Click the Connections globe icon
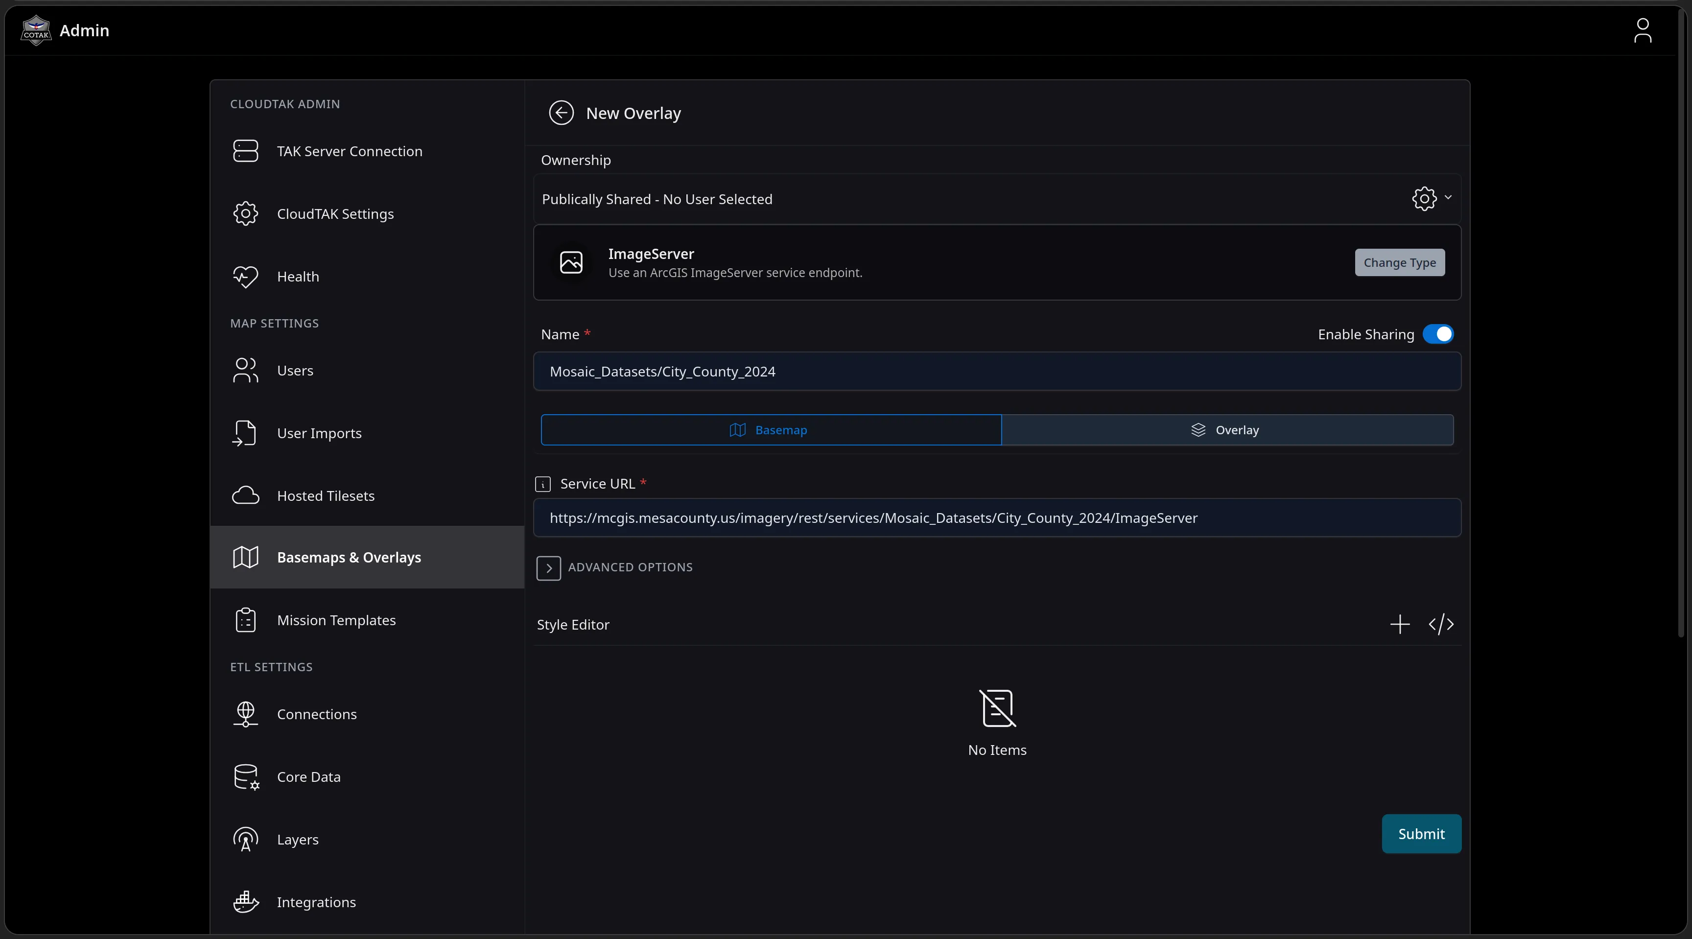 [246, 714]
